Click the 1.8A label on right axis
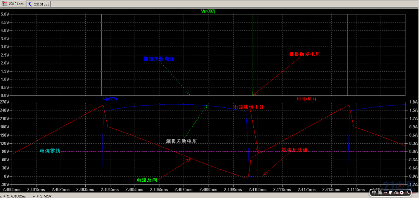Image resolution: width=419 pixels, height=198 pixels. [414, 102]
